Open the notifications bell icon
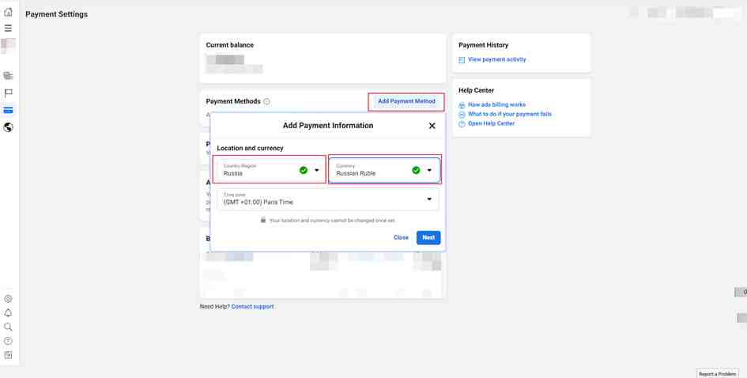Viewport: 747px width, 378px height. pos(8,313)
